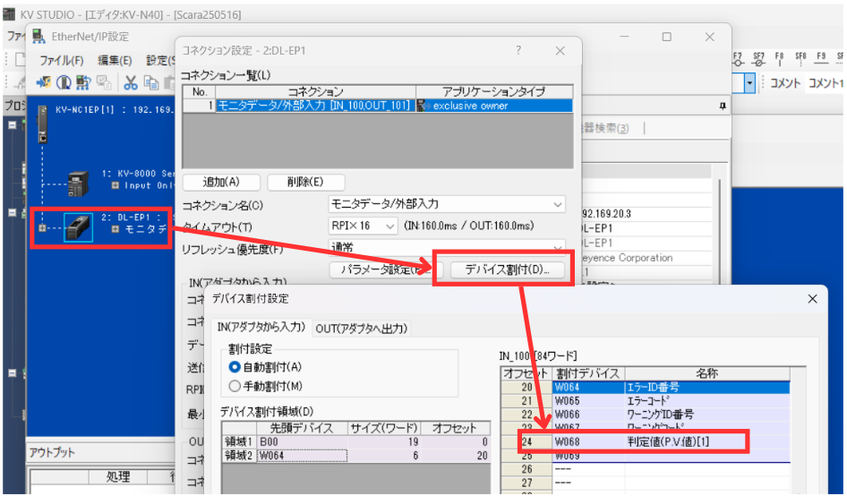Click the 処理 column header in output panel
The image size is (847, 496).
(x=118, y=476)
